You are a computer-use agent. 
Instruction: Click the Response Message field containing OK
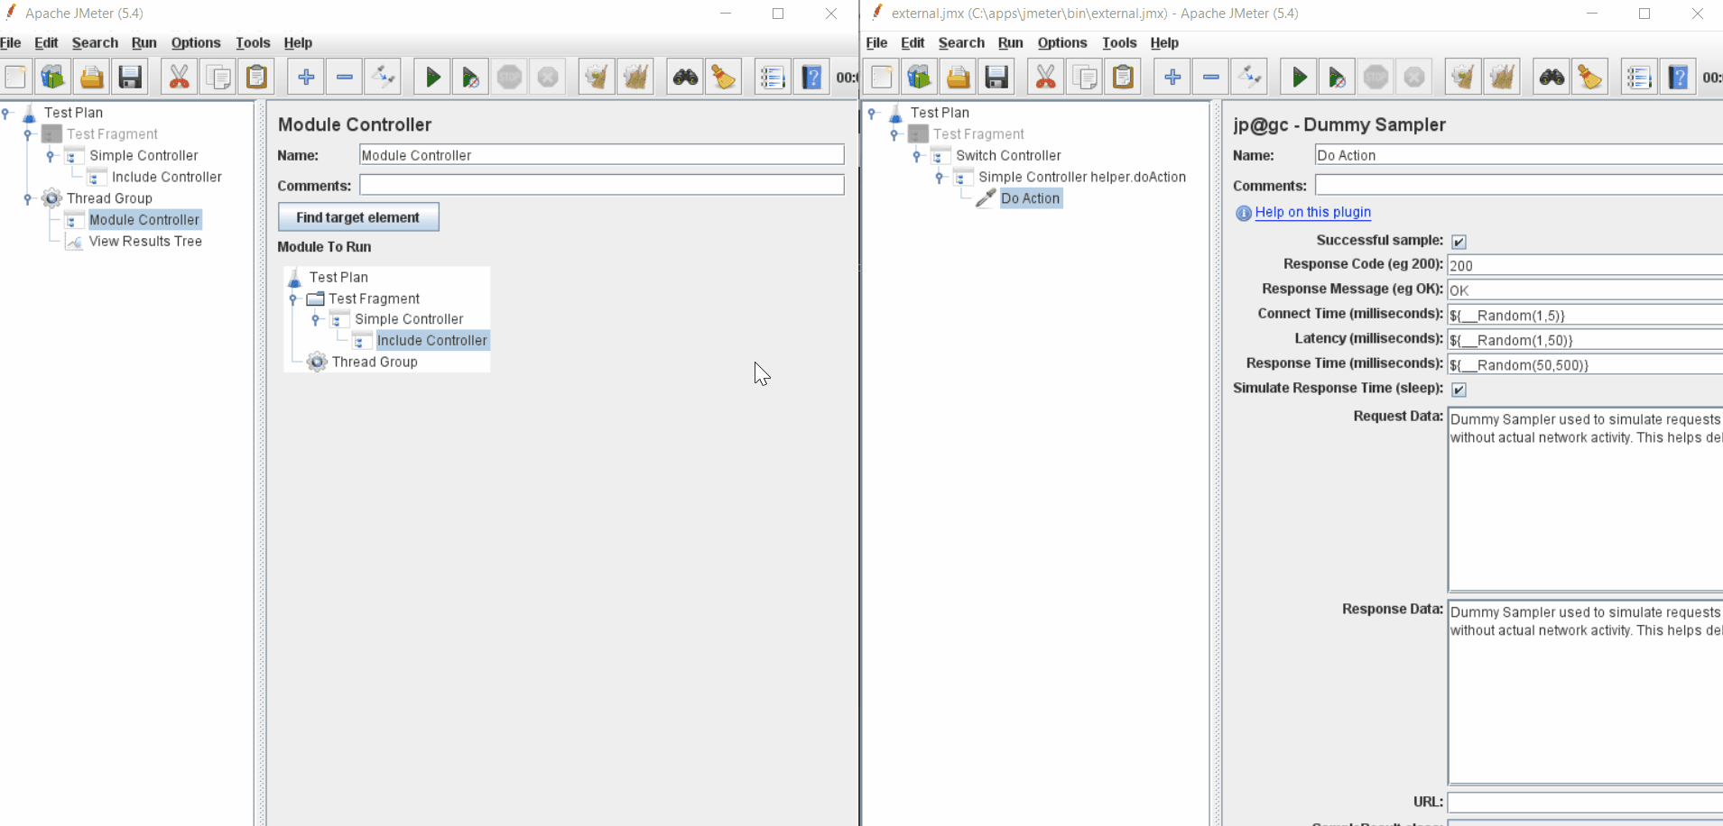(x=1585, y=290)
